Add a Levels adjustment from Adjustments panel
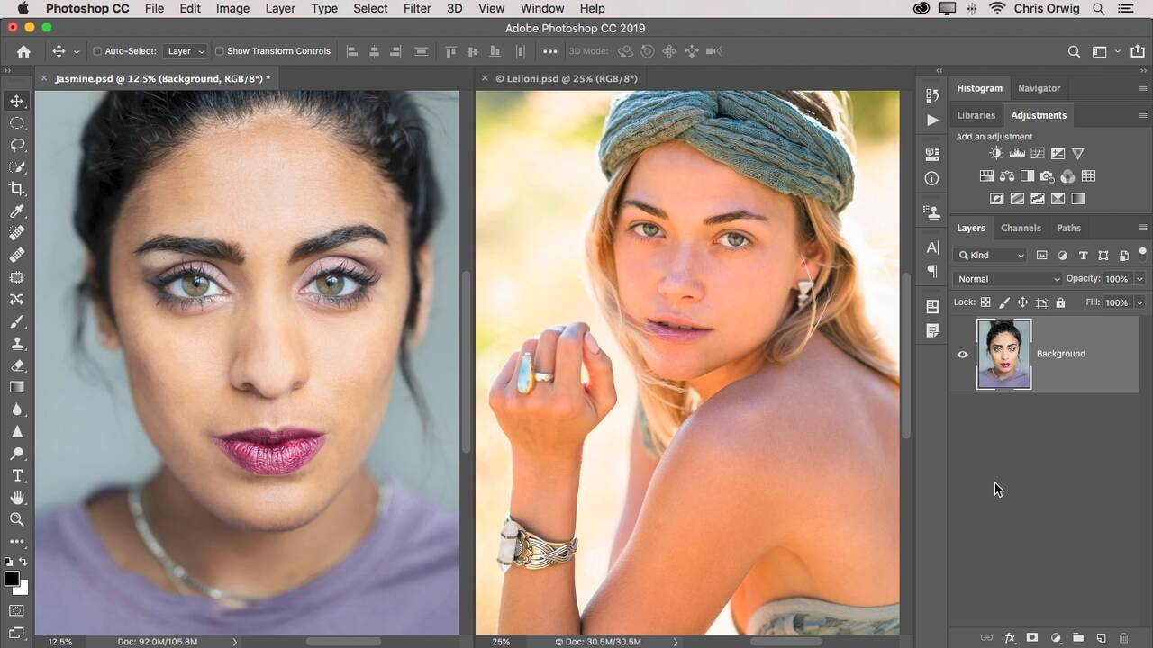 1017,154
